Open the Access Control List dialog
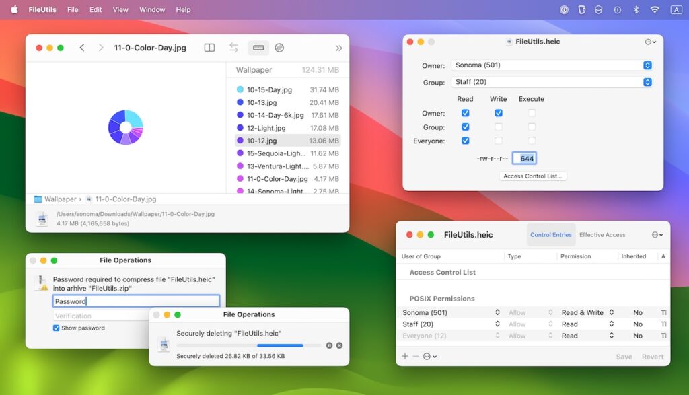The height and width of the screenshot is (395, 689). pyautogui.click(x=533, y=176)
